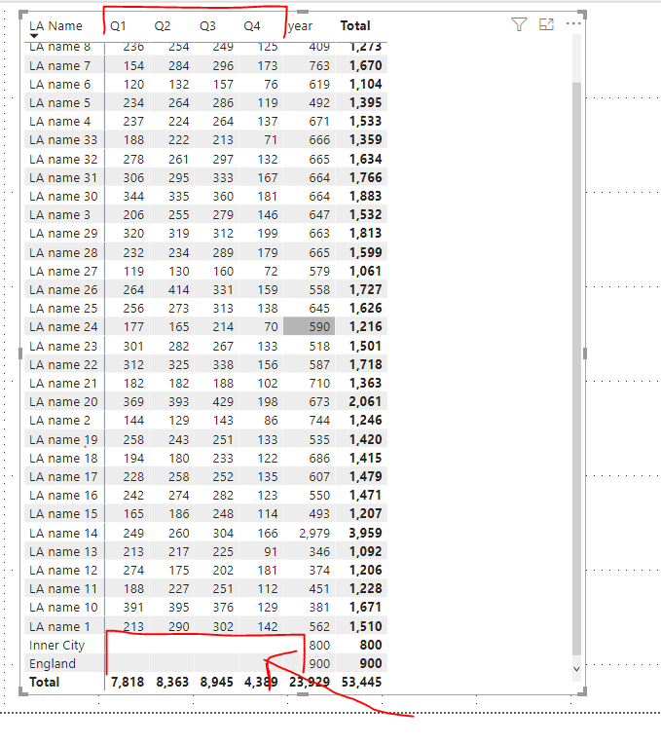Viewport: 661px width, 744px height.
Task: Click the 8,945 Q3 total cell
Action: [x=217, y=682]
